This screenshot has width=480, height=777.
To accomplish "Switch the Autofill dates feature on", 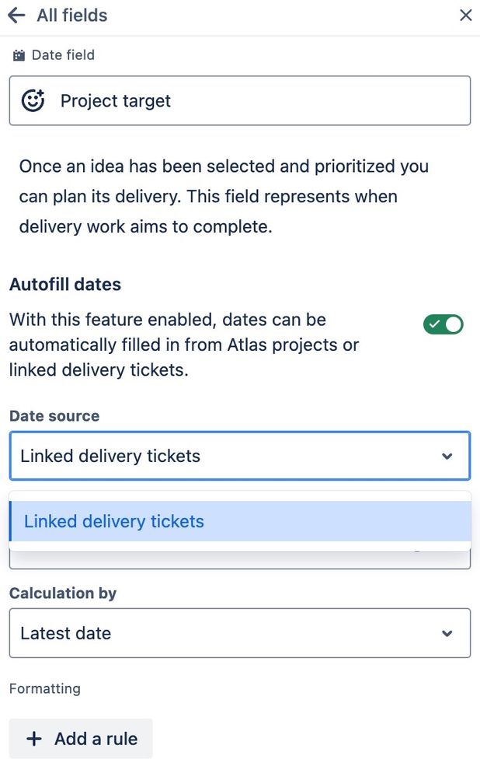I will [x=443, y=324].
